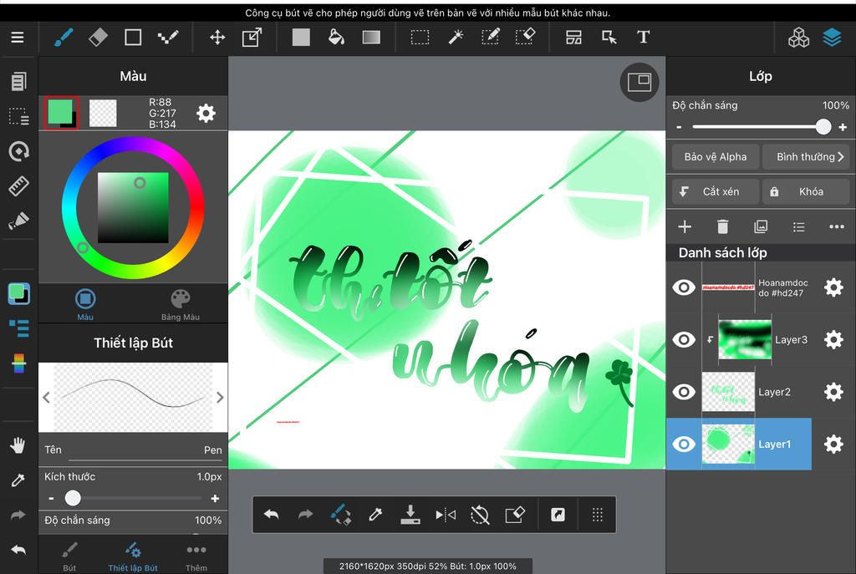Open Thêm tab
856x574 pixels.
196,556
